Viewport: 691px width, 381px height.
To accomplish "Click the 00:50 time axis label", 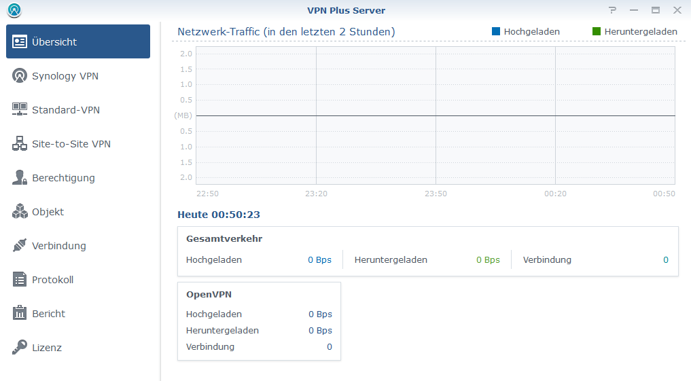I will coord(664,194).
